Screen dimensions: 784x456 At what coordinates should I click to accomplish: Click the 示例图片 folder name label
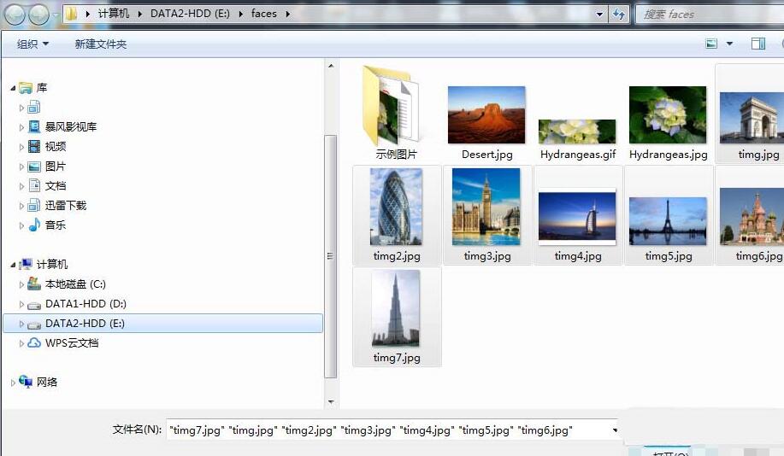coord(396,155)
